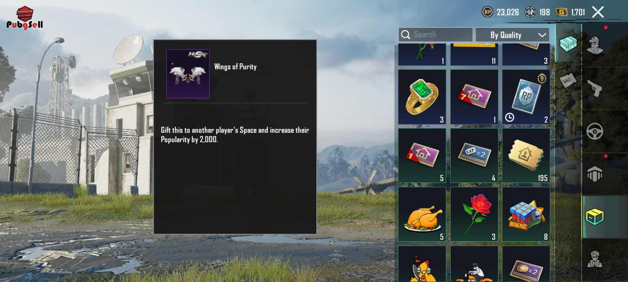Click the Search input field
The width and height of the screenshot is (628, 282).
point(435,34)
